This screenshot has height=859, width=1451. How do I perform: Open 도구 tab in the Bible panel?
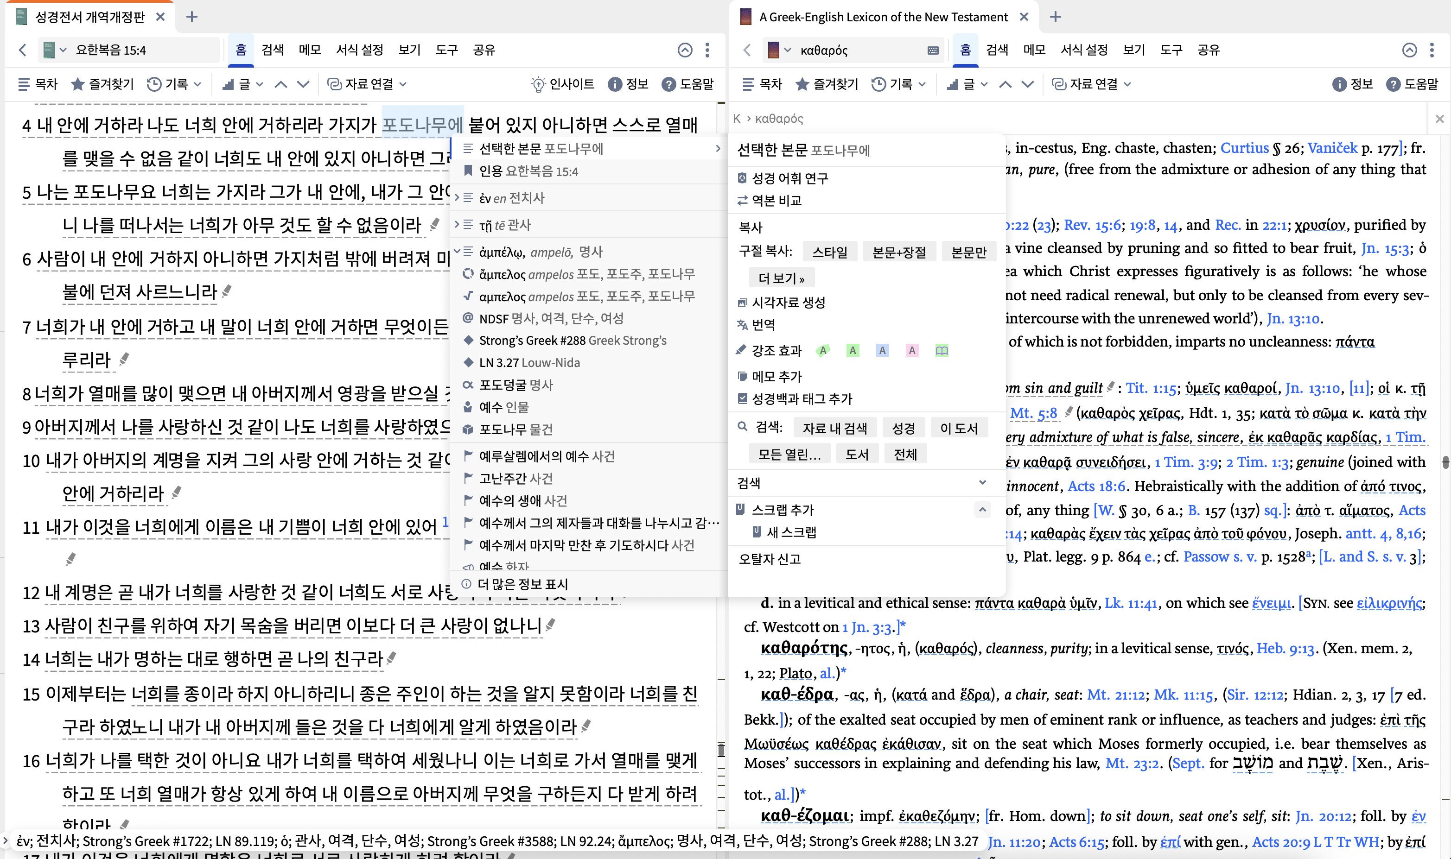click(446, 50)
